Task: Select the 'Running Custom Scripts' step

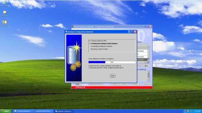Action: [x=99, y=49]
